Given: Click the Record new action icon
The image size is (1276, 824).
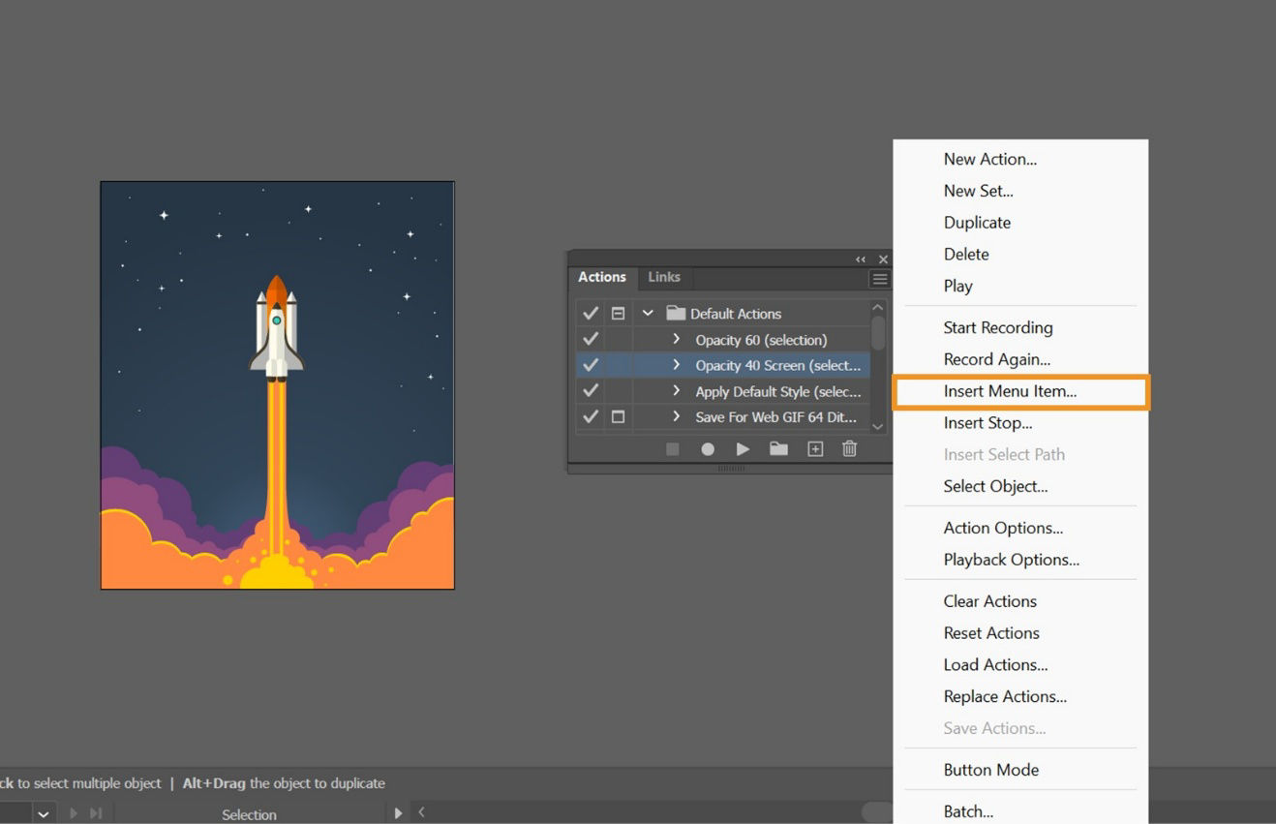Looking at the screenshot, I should (x=708, y=448).
